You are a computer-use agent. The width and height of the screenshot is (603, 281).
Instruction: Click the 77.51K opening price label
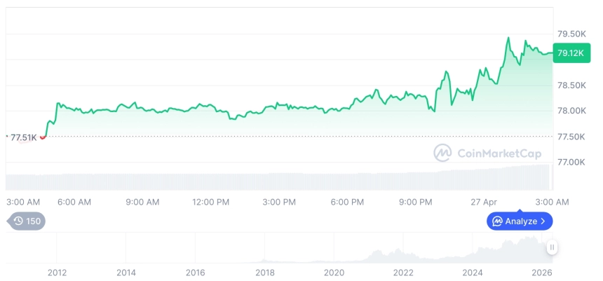[x=23, y=137]
